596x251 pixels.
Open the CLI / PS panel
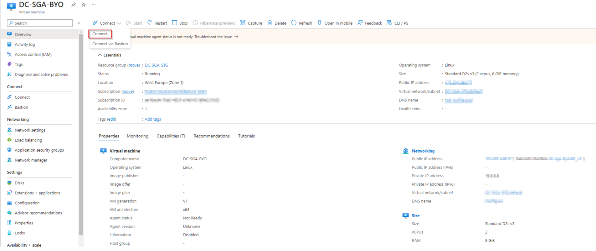coord(398,23)
